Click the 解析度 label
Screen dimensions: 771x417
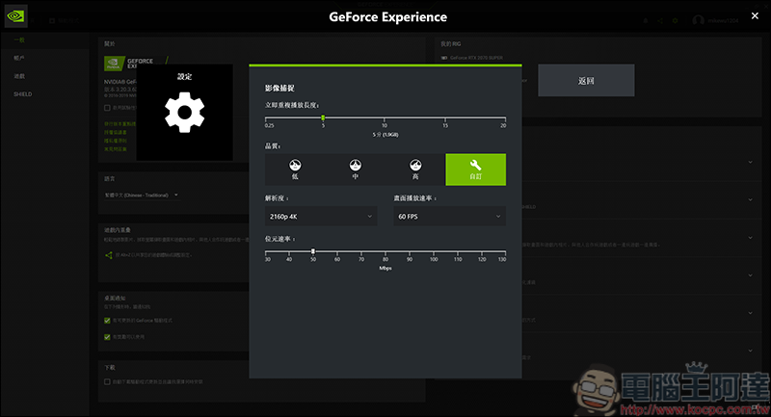click(277, 198)
